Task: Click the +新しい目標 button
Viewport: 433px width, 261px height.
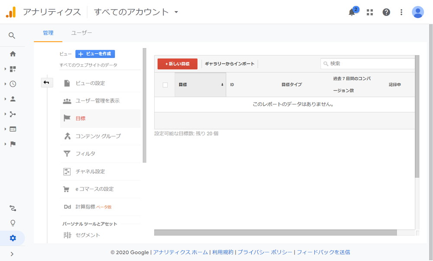Action: [x=177, y=64]
